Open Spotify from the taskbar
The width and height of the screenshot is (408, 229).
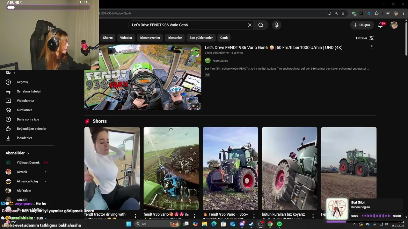(x=279, y=224)
